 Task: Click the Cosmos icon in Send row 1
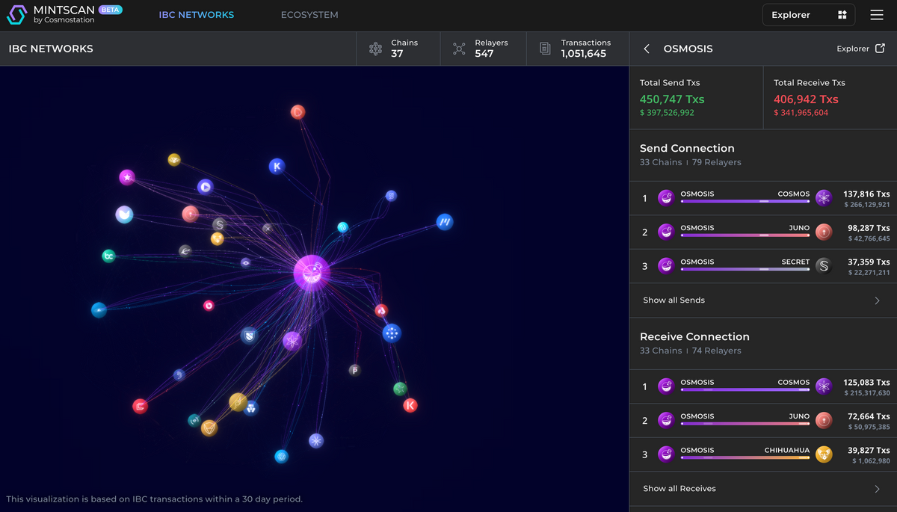824,198
